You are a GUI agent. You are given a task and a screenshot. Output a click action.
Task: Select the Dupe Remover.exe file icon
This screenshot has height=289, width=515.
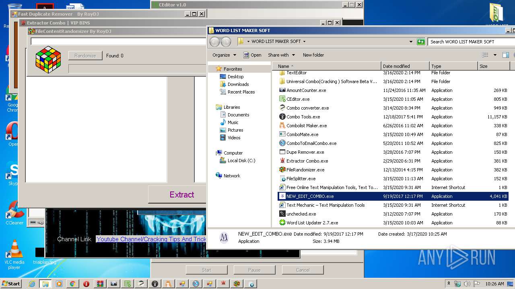[282, 152]
